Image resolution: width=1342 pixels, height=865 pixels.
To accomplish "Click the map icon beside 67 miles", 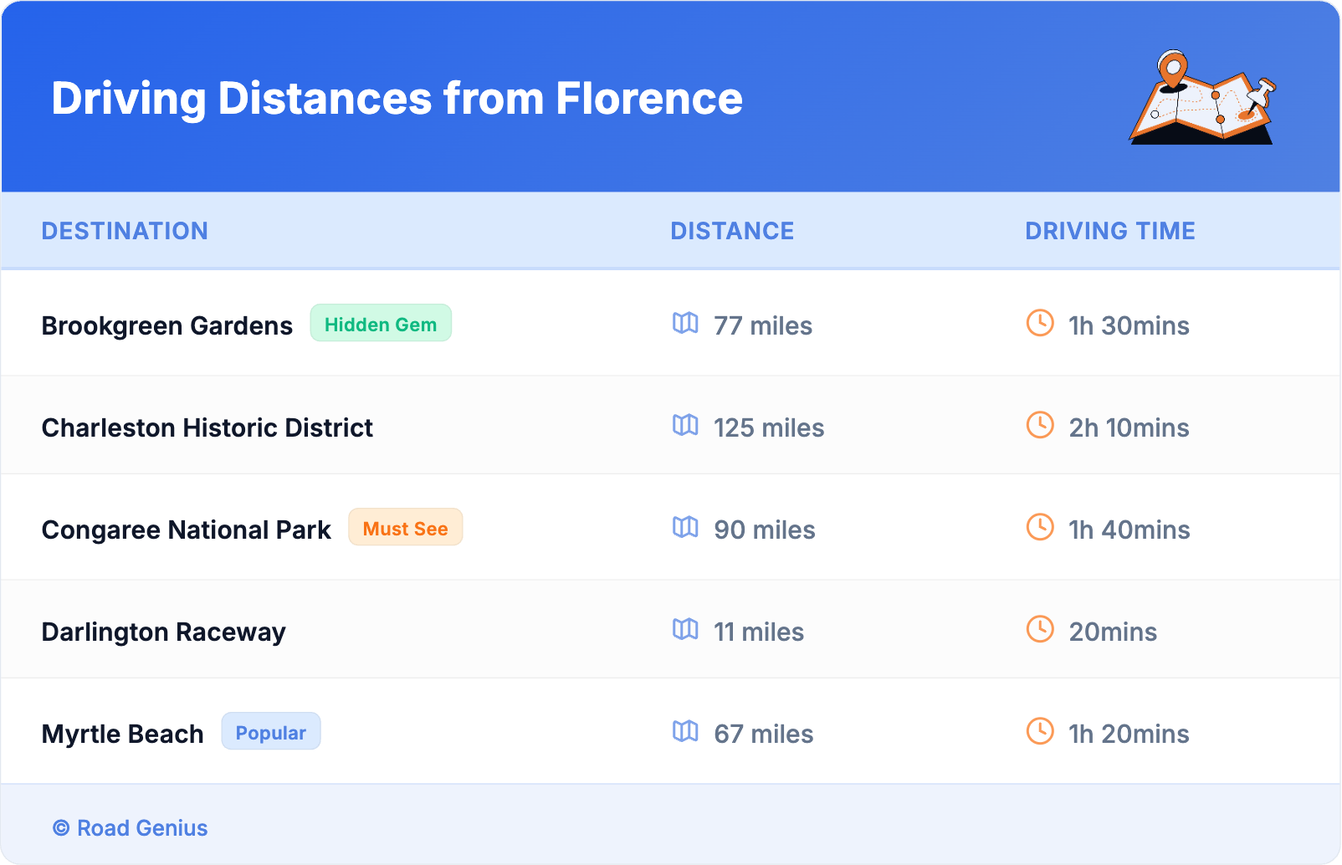I will [x=685, y=731].
